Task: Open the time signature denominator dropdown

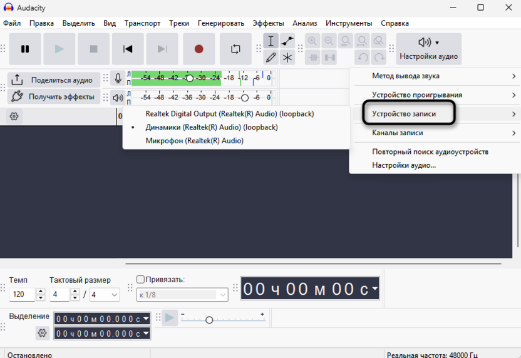Action: pyautogui.click(x=105, y=295)
